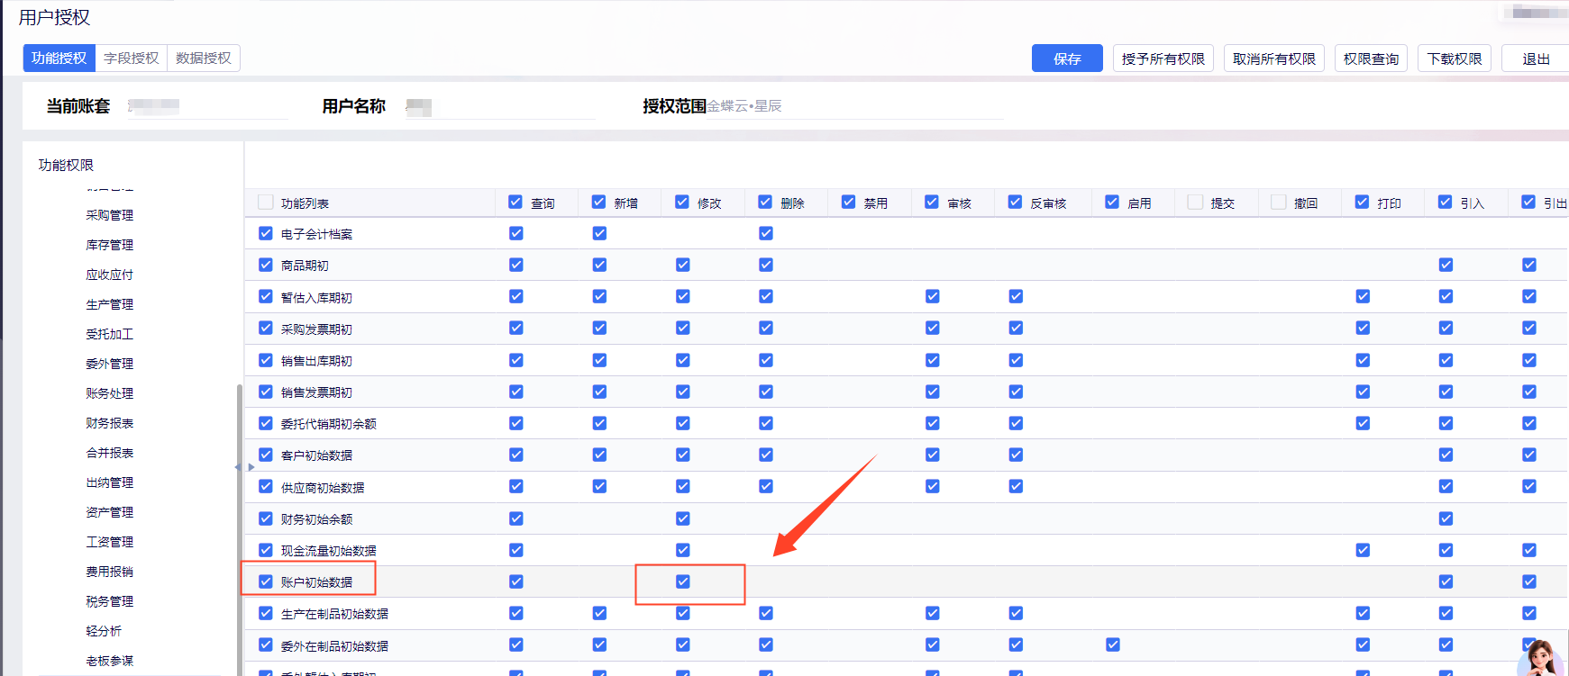Switch to the 功能授权 tab

click(59, 59)
